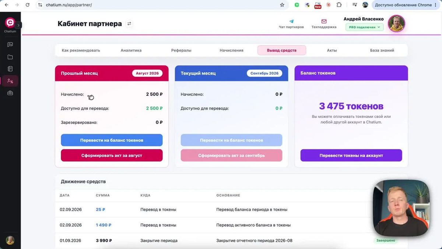Switch to Акты tab
442x249 pixels.
(x=332, y=50)
